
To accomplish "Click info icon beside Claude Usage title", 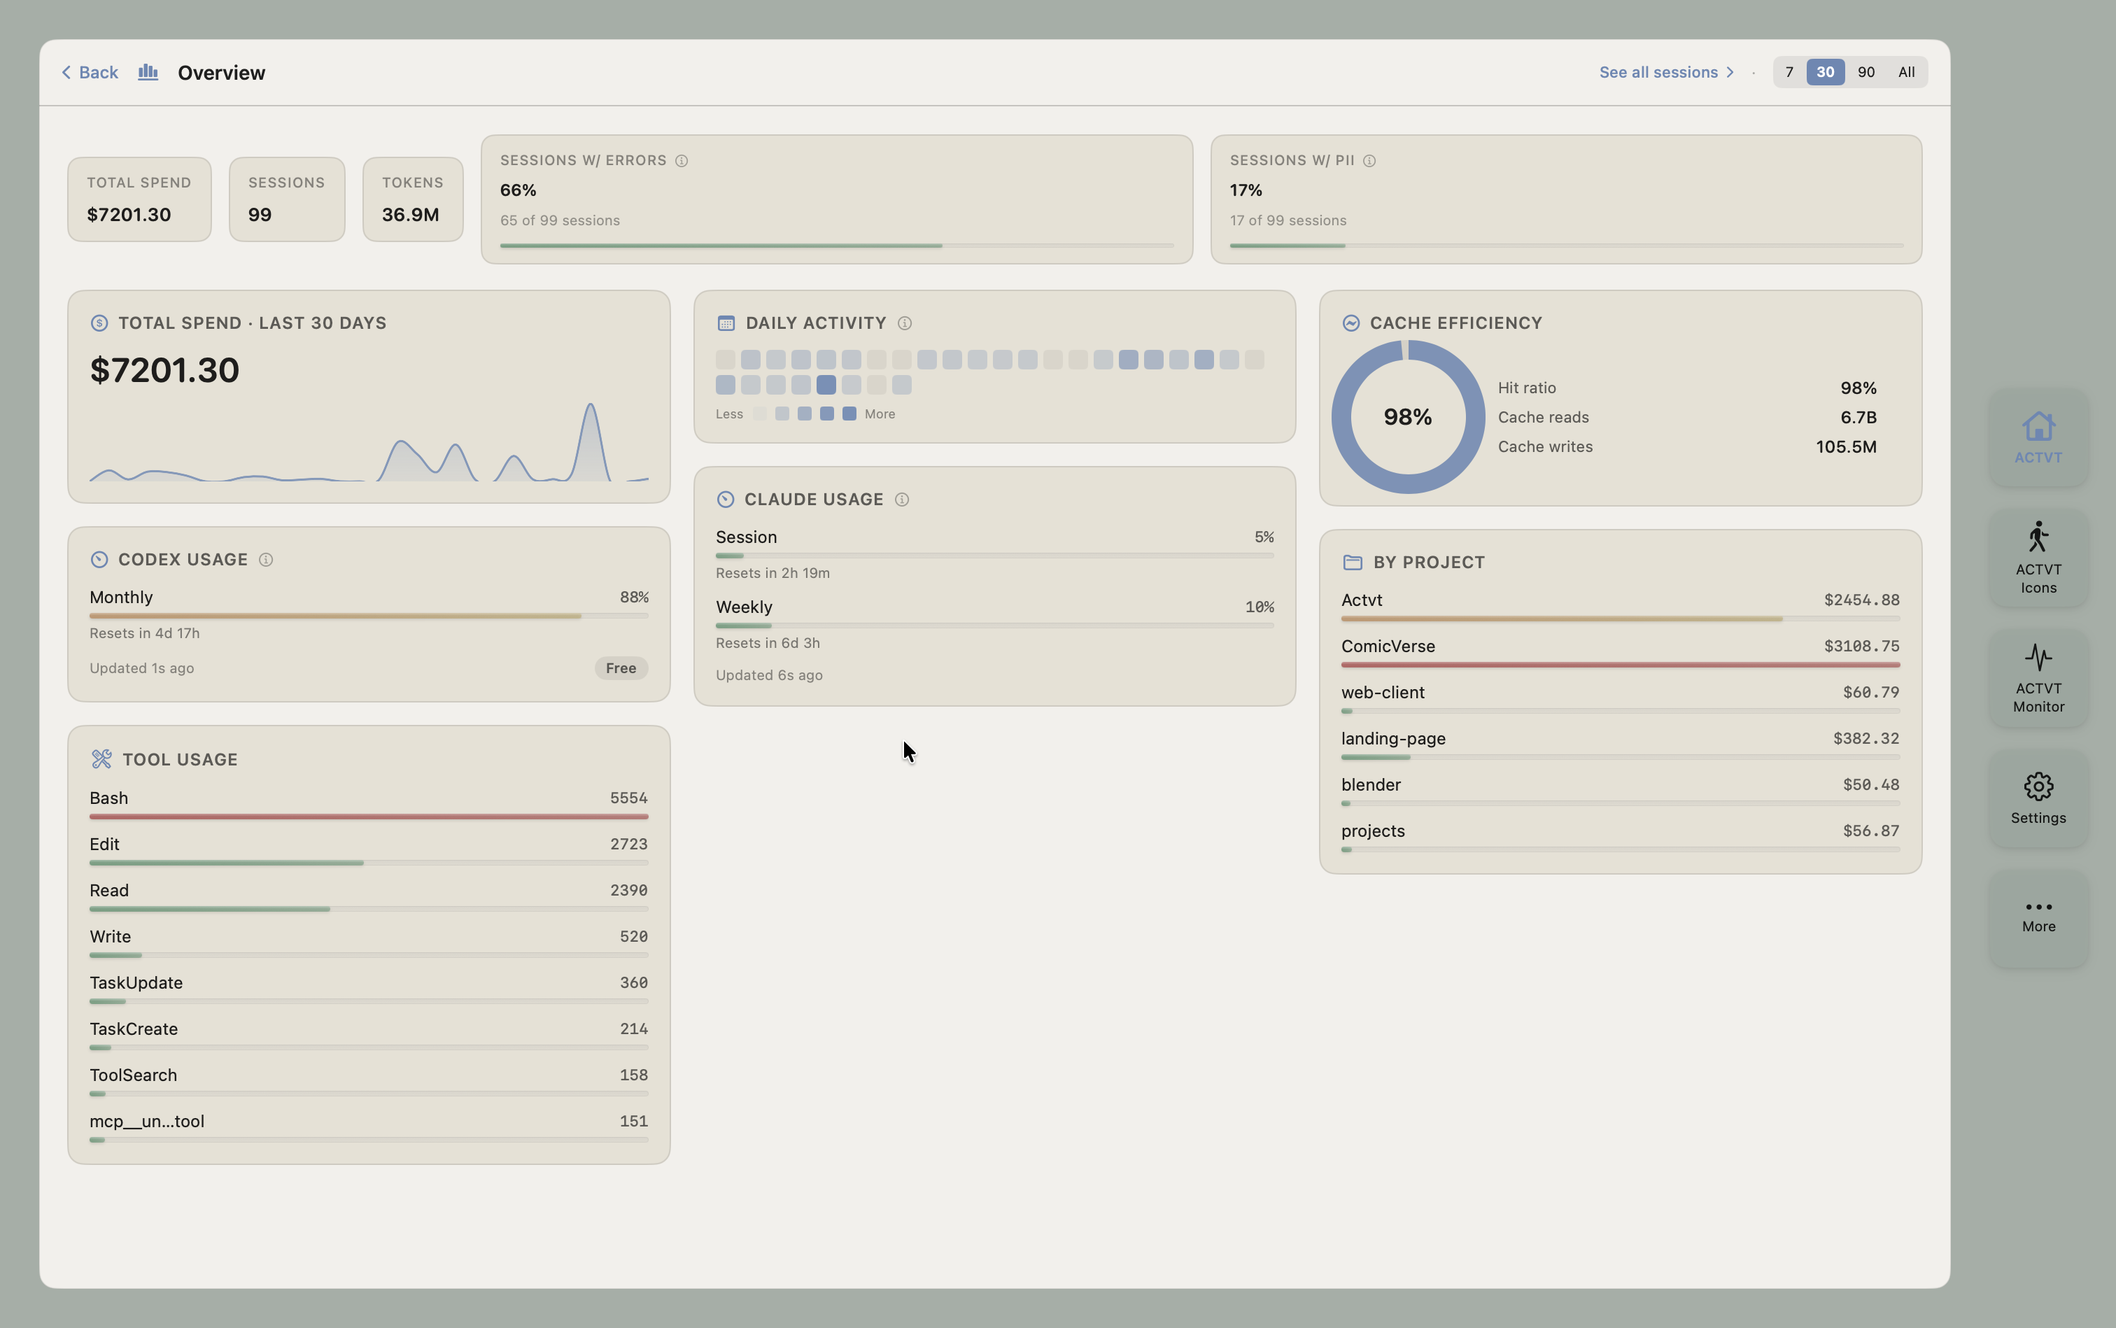I will coord(901,500).
